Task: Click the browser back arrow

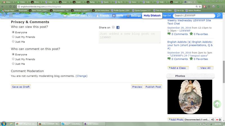Action: coord(3,6)
